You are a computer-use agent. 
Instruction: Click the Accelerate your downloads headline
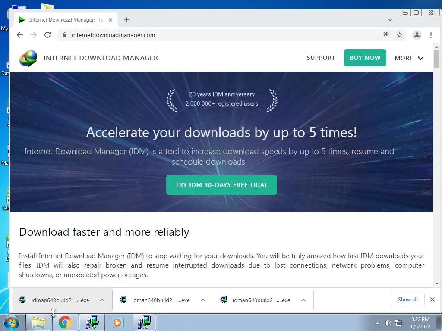[x=221, y=132]
